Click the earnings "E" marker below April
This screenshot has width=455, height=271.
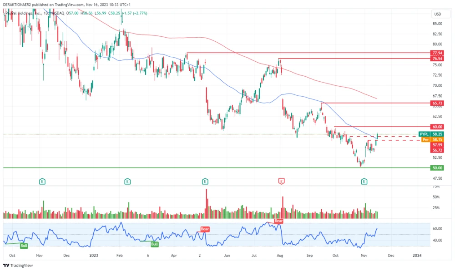(x=205, y=181)
